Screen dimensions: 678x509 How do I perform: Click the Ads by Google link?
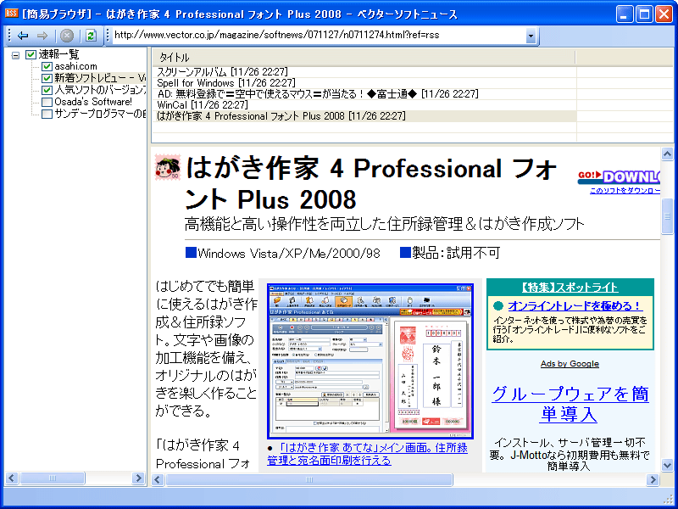(570, 364)
